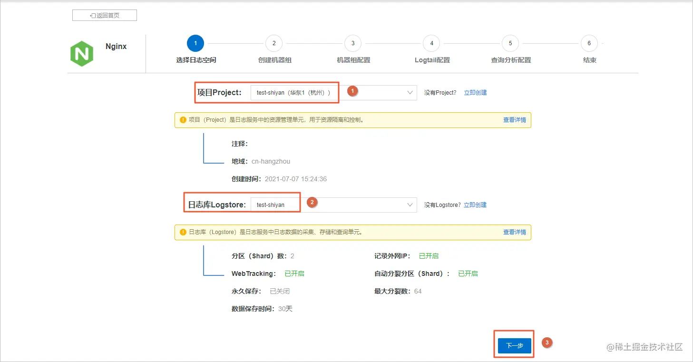Open 查看详情 in the Logstore info banner
Viewport: 693px width, 362px height.
pos(515,232)
